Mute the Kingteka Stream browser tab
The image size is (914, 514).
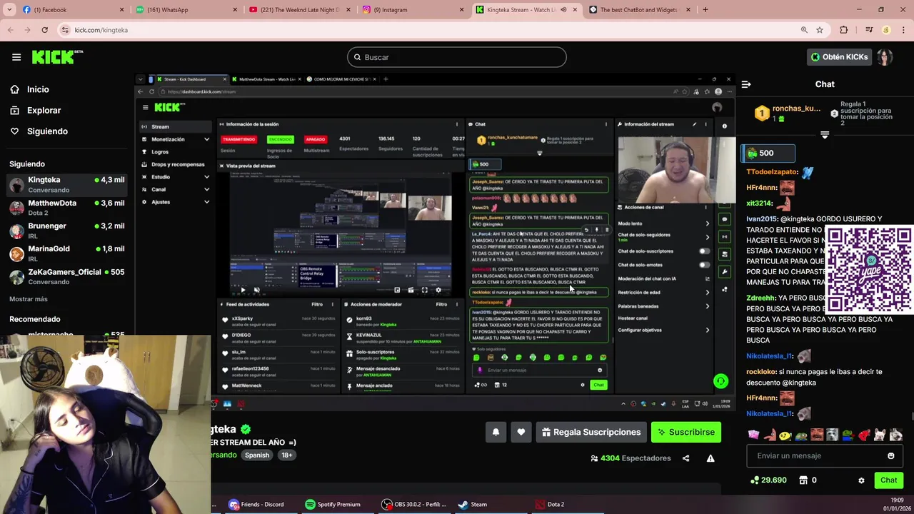click(563, 10)
